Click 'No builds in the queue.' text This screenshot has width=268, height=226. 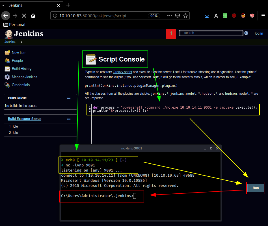pyautogui.click(x=21, y=106)
